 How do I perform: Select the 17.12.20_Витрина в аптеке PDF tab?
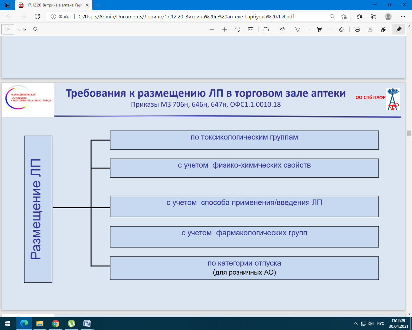click(53, 5)
